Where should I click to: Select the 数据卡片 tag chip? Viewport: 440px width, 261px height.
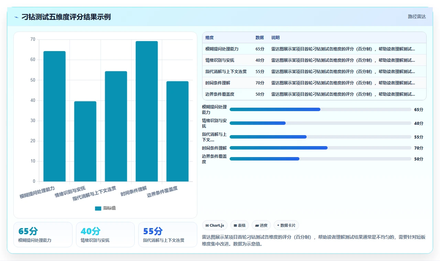pos(286,225)
